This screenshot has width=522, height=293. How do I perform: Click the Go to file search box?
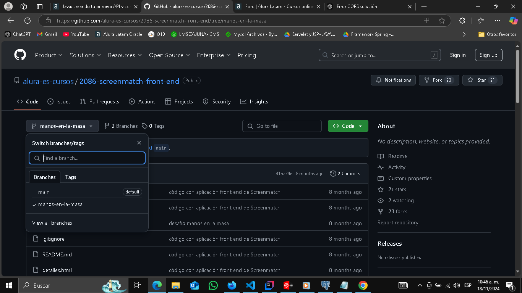(282, 126)
